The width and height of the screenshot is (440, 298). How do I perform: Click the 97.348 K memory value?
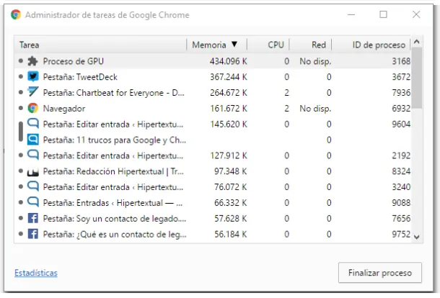tap(230, 171)
